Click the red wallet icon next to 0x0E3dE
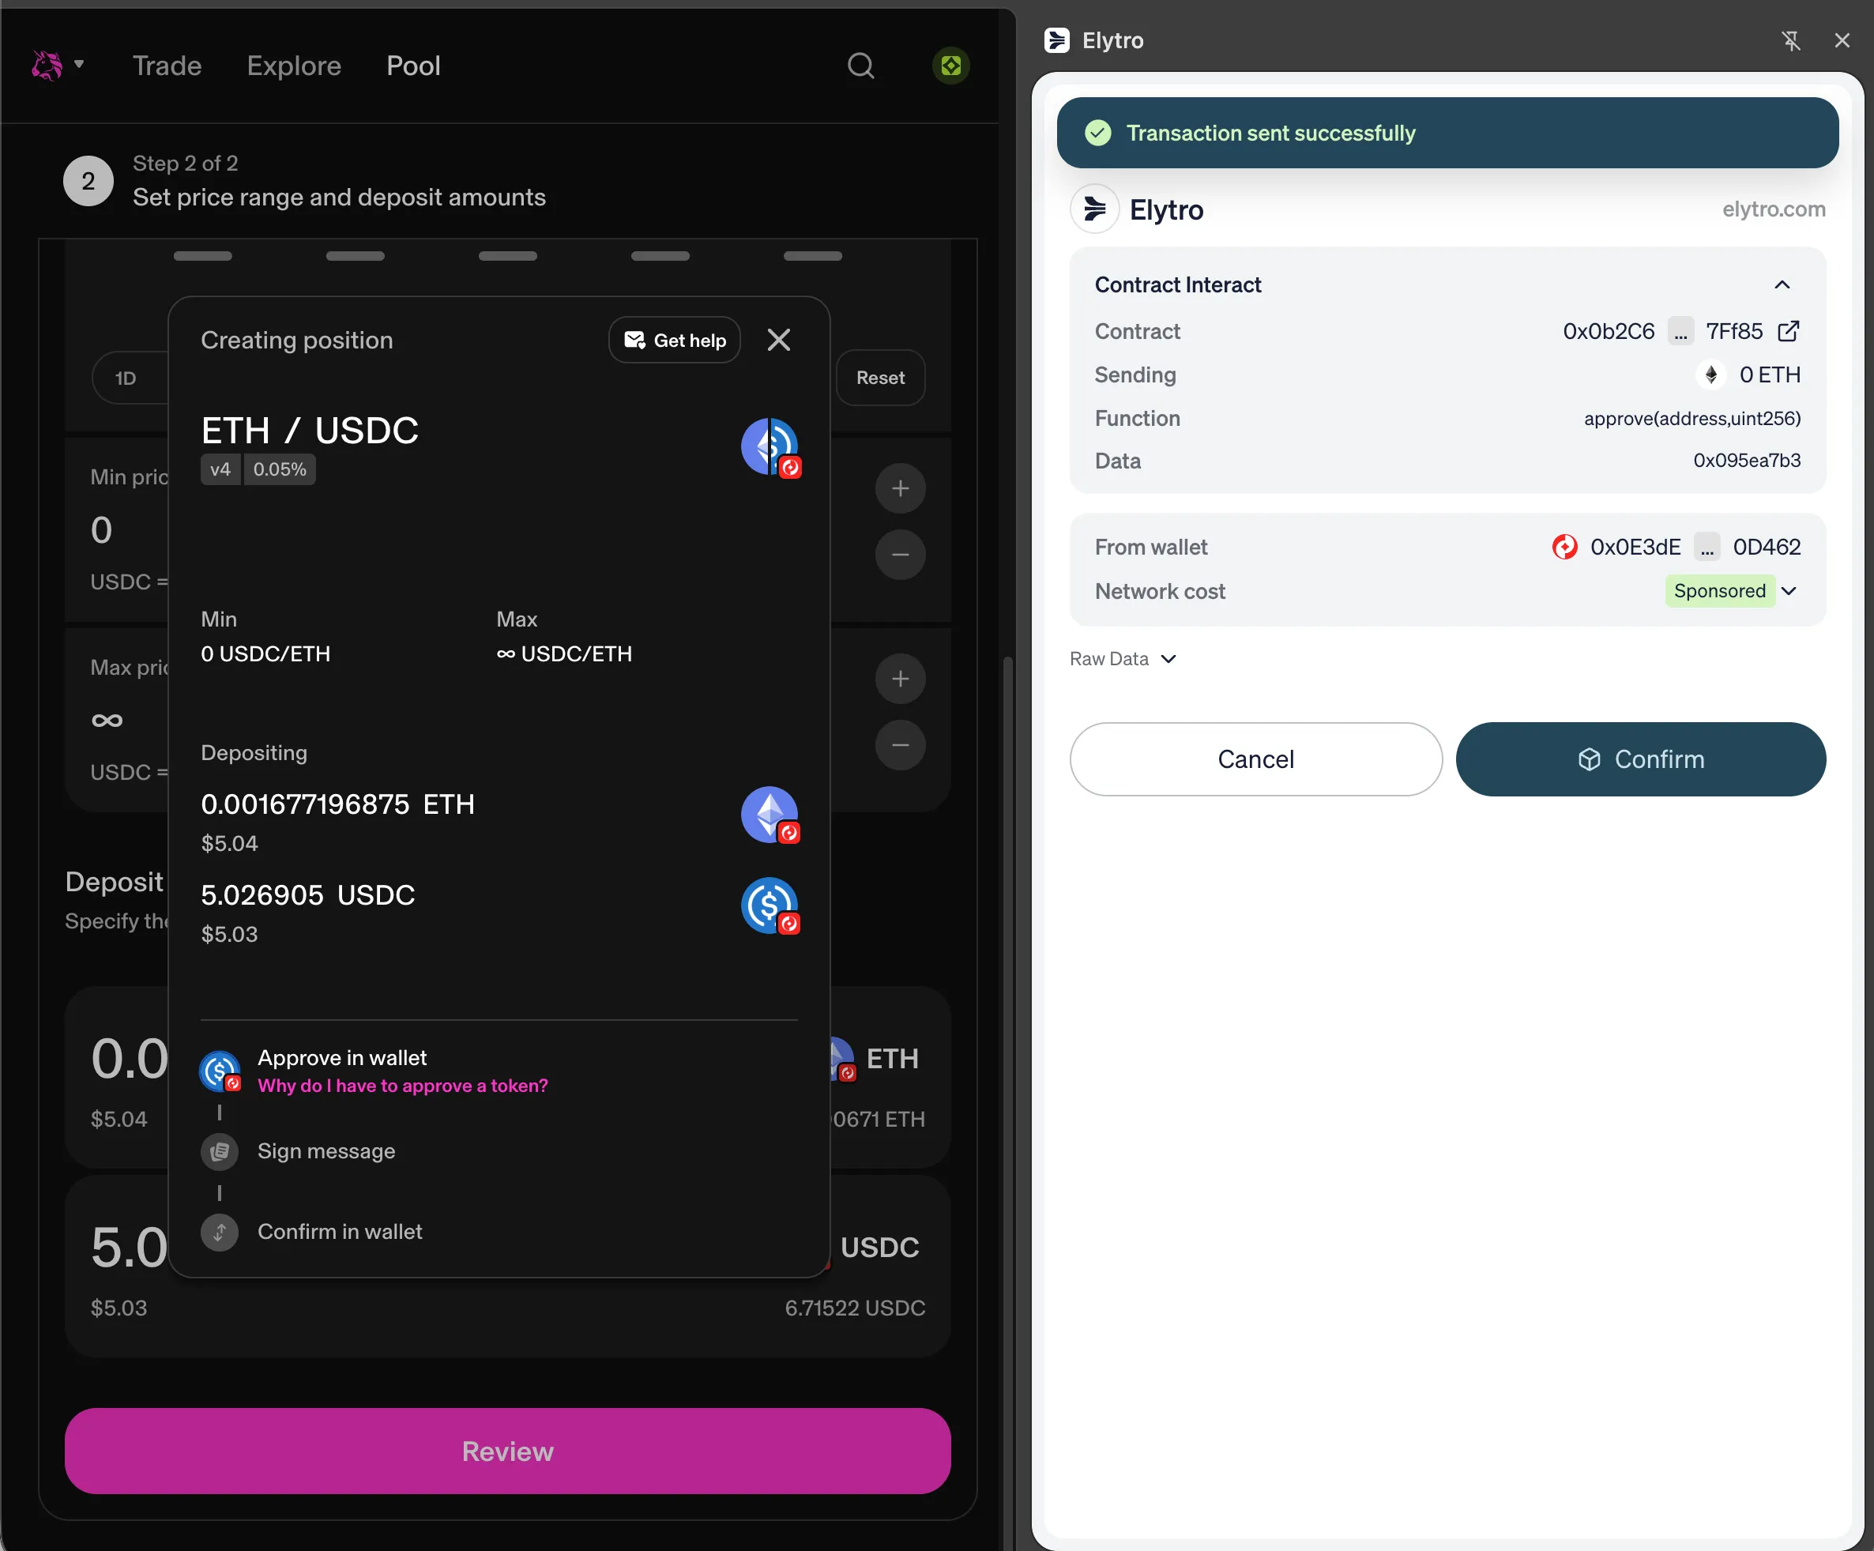 pos(1564,547)
